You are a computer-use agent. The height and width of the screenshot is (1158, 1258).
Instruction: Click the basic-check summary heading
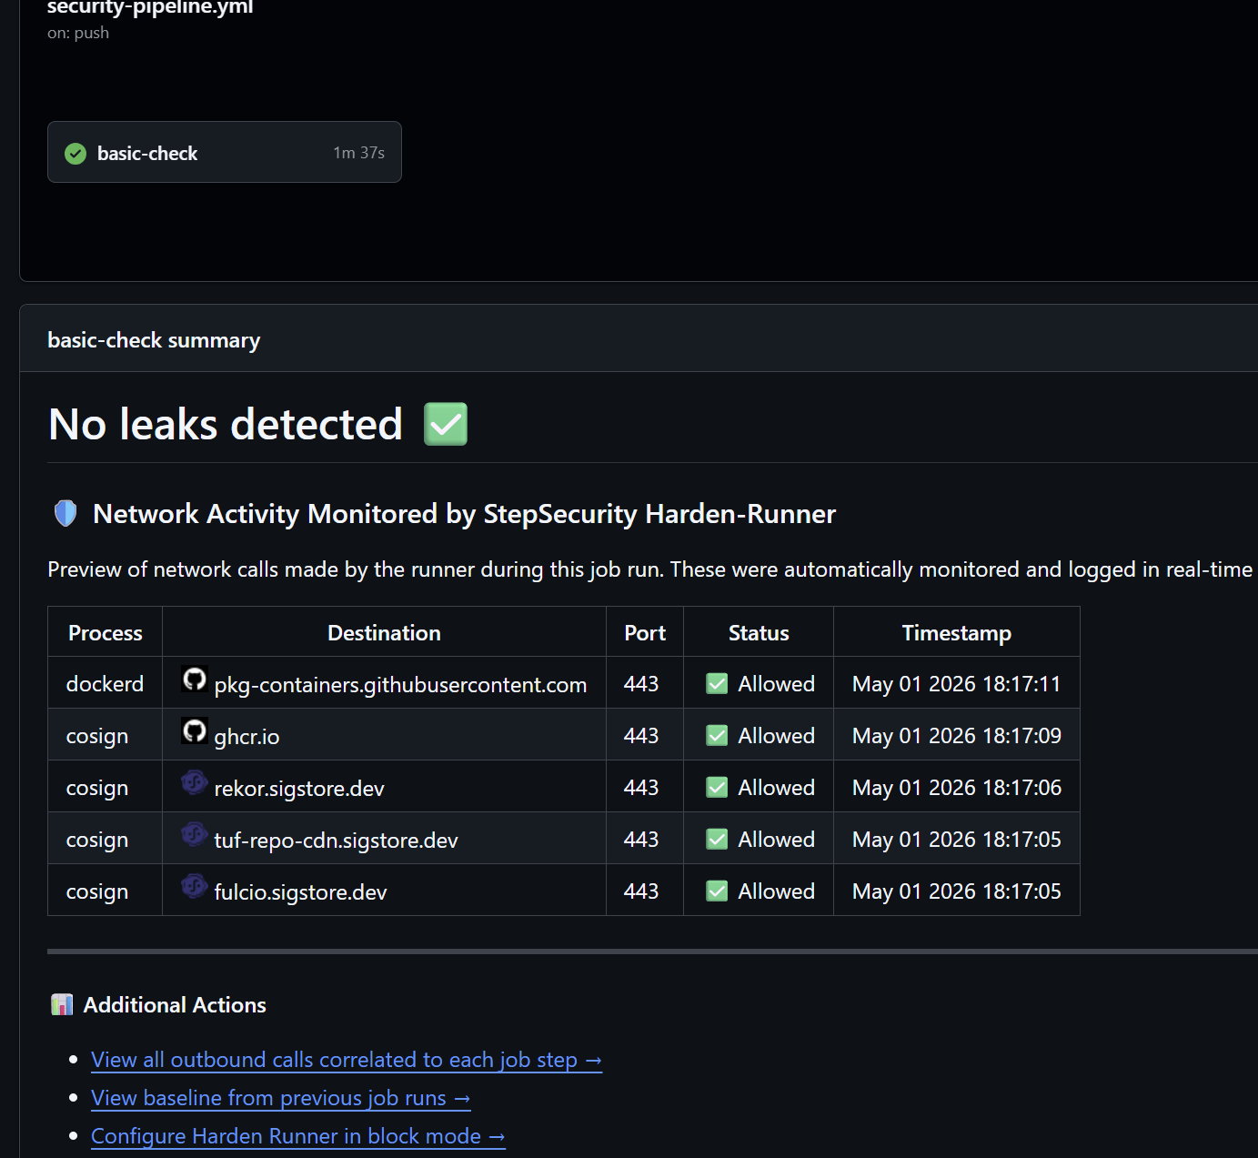[x=154, y=340]
